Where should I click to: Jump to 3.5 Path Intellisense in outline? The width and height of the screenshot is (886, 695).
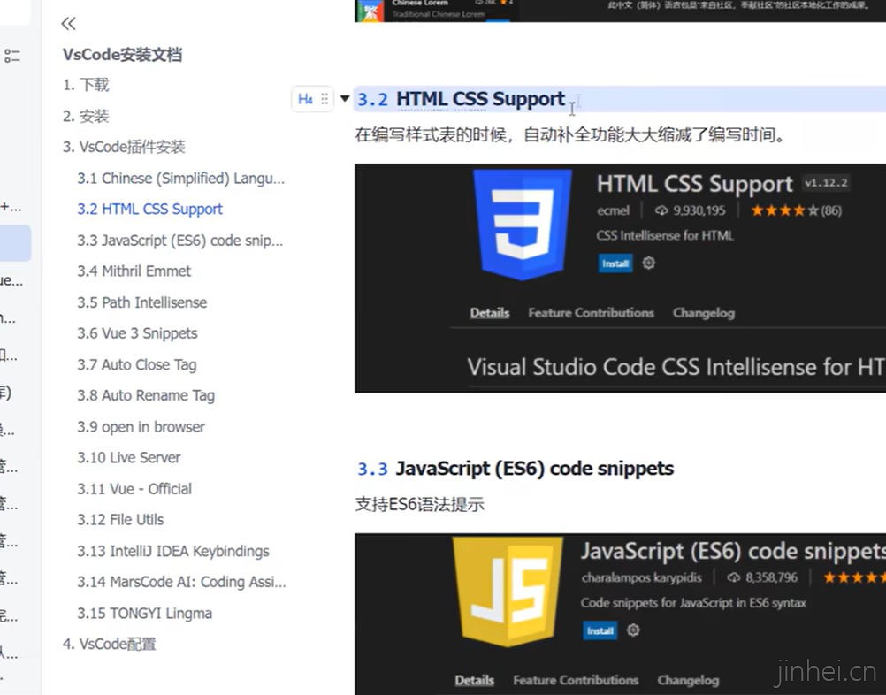(141, 303)
